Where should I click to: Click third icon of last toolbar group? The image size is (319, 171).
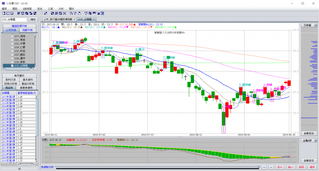[94, 13]
